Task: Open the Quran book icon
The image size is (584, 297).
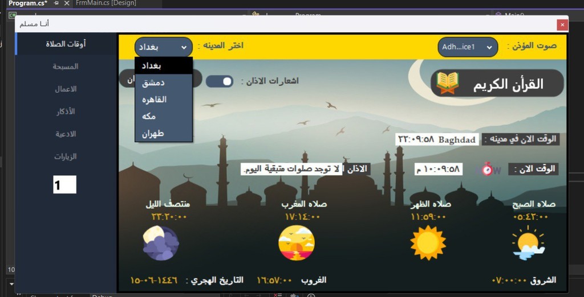Action: coord(448,83)
